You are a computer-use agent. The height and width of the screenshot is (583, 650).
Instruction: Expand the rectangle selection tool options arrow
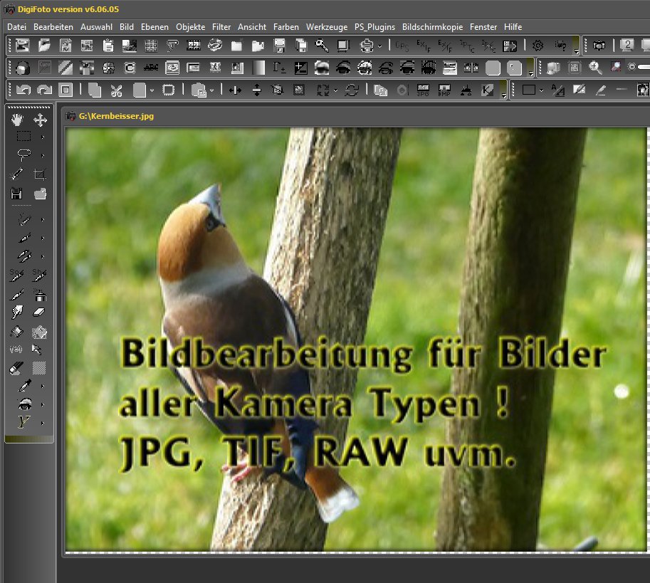[x=43, y=137]
